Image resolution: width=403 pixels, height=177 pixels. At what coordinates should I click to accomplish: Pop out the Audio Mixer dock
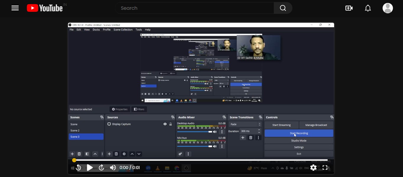point(224,117)
